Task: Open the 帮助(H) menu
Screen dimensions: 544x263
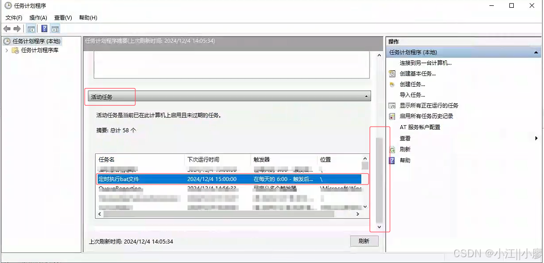Action: coord(88,18)
